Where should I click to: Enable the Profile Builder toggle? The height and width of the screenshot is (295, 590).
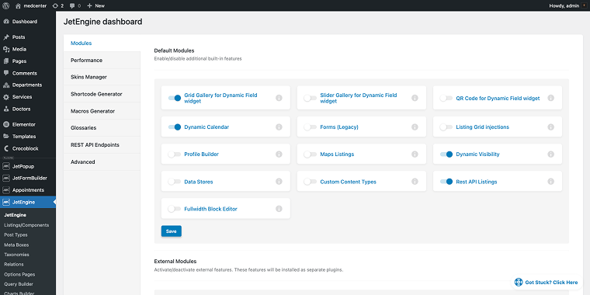pos(174,154)
